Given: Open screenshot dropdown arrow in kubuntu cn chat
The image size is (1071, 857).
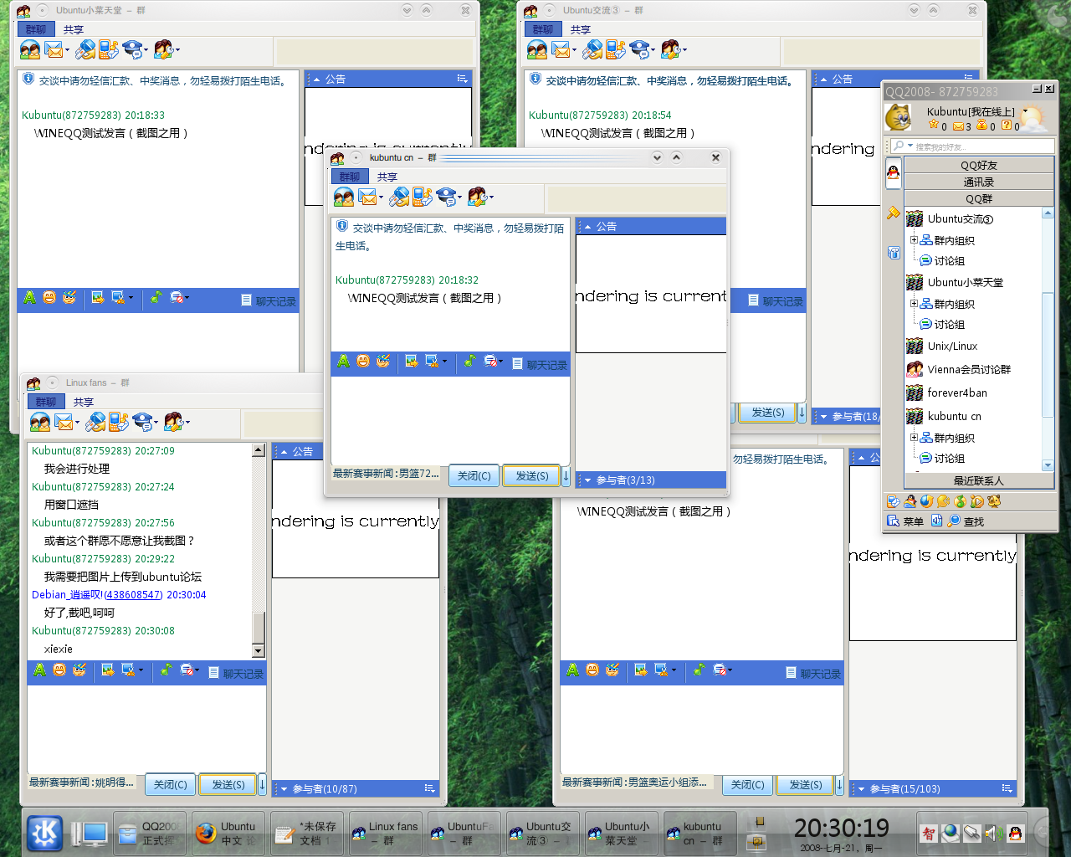Looking at the screenshot, I should 444,362.
